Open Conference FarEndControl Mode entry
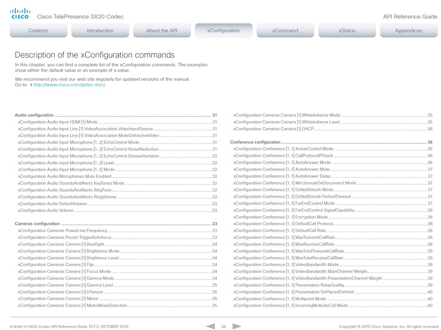The image size is (441, 330). coord(333,203)
